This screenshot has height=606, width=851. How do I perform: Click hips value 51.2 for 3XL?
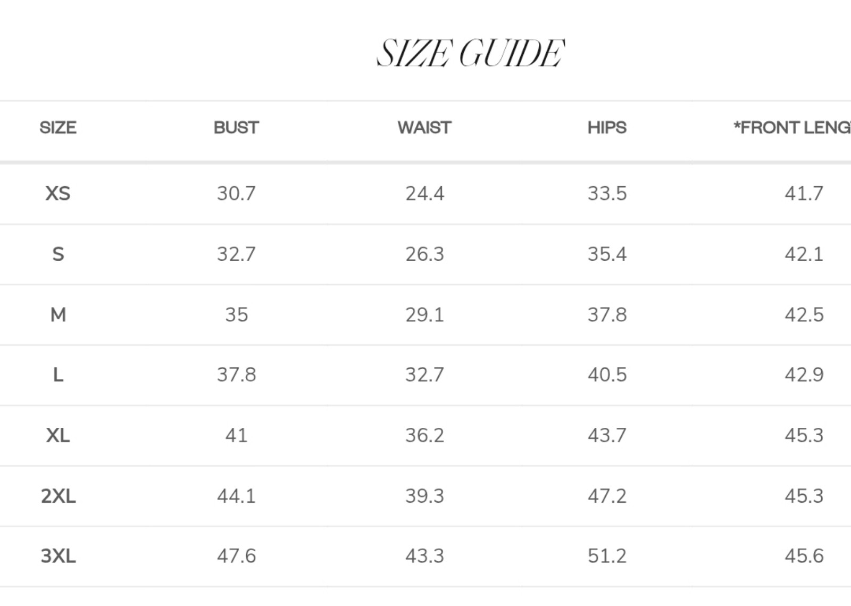point(607,556)
